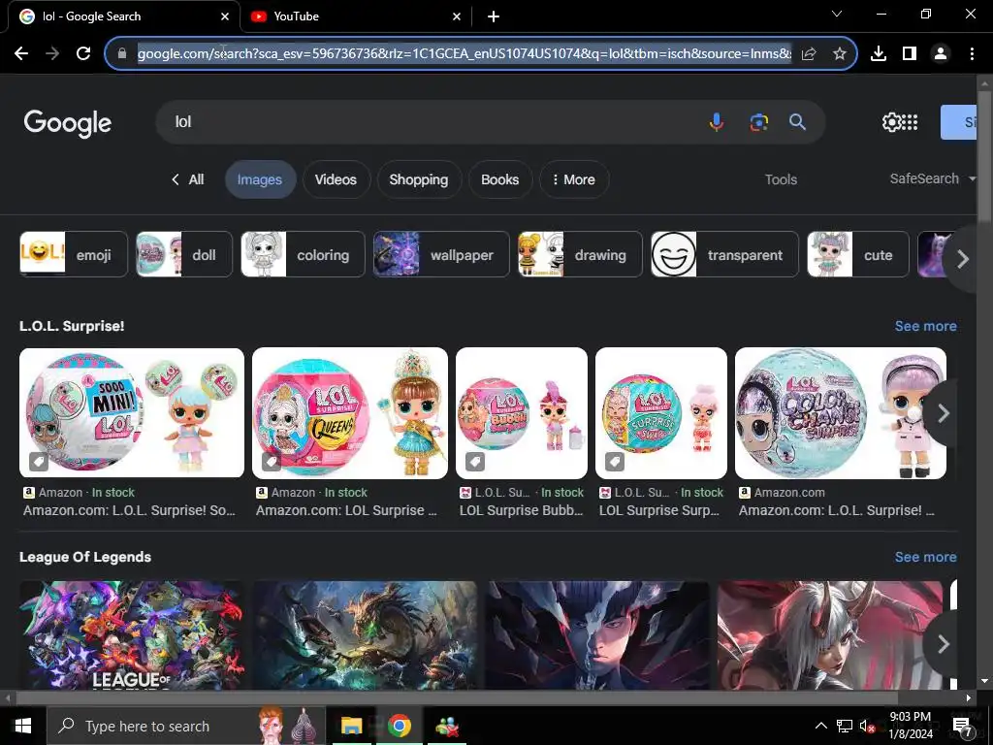
Task: Click the vertical page scrollbar
Action: 984,158
